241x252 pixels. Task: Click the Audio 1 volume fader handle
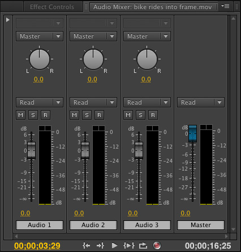point(31,150)
